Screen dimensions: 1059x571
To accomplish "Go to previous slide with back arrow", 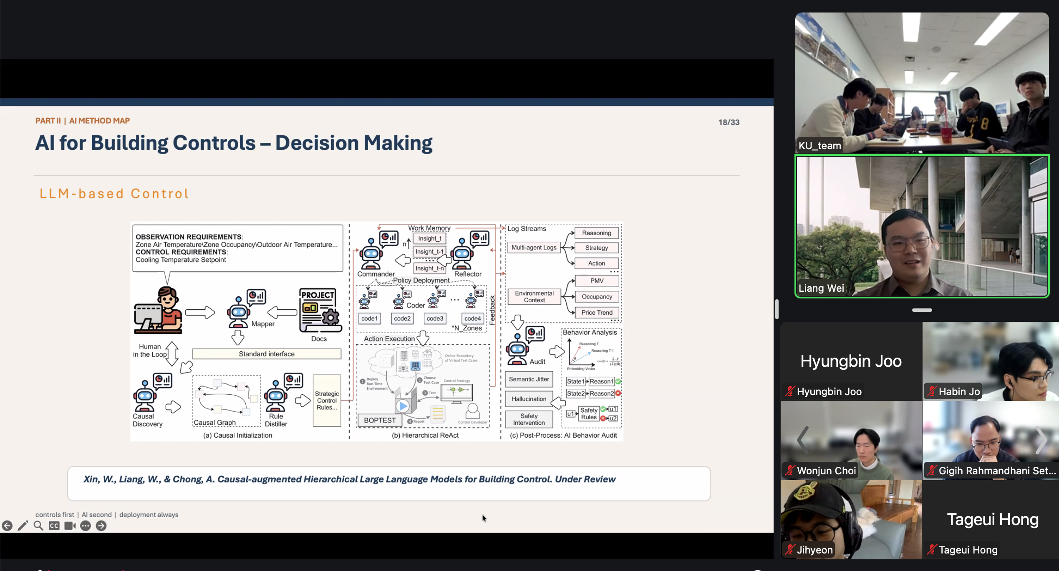I will (x=7, y=526).
